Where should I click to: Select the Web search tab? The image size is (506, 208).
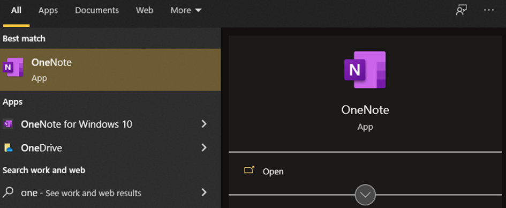click(144, 11)
